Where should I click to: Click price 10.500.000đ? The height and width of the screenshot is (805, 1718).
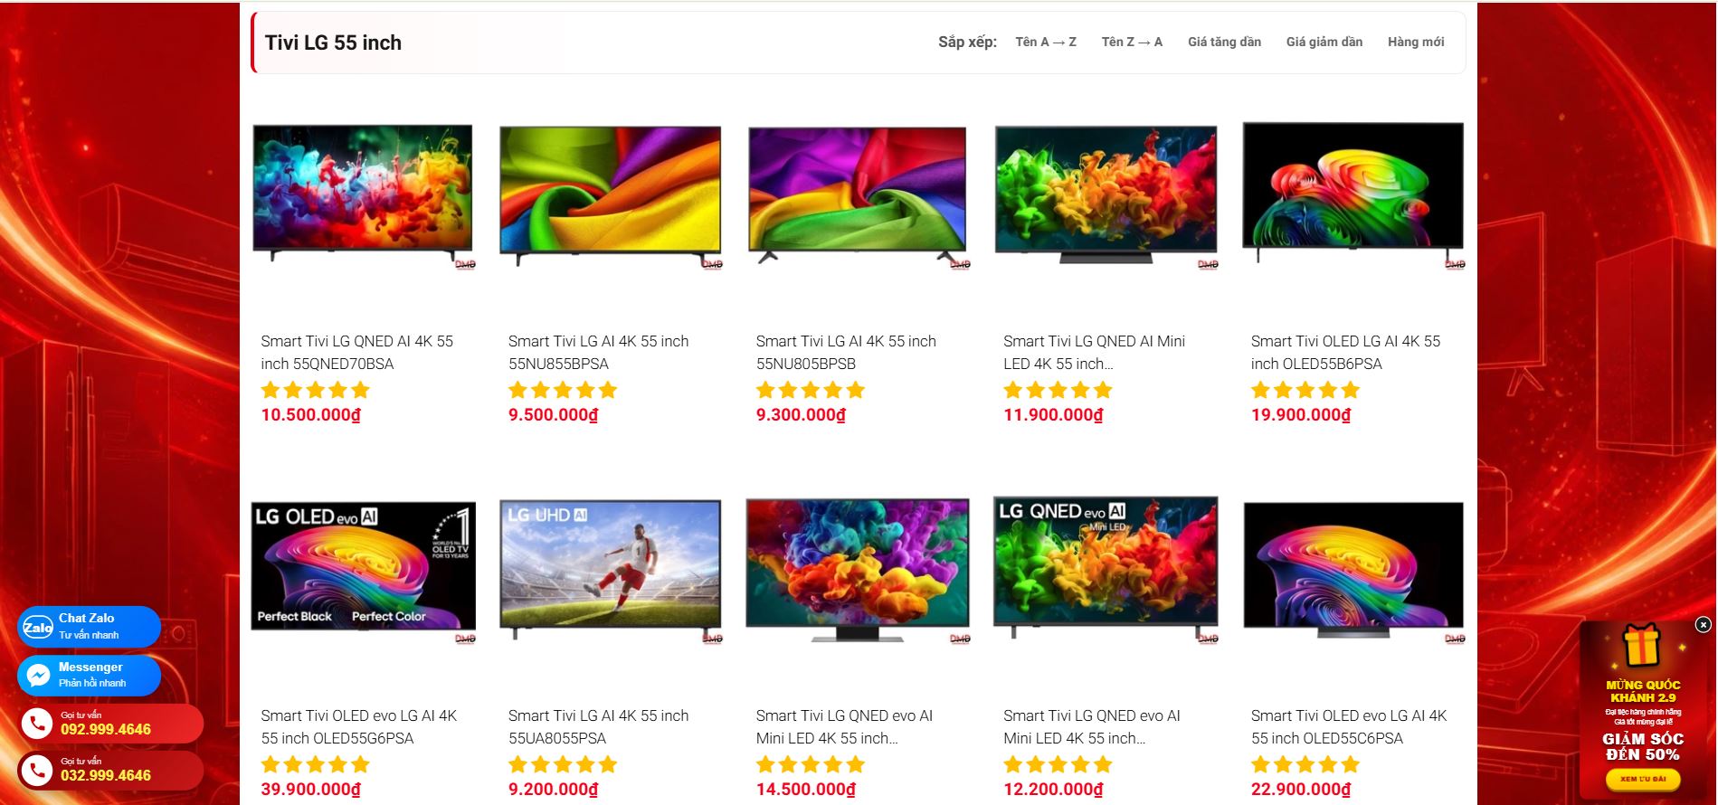pyautogui.click(x=310, y=415)
